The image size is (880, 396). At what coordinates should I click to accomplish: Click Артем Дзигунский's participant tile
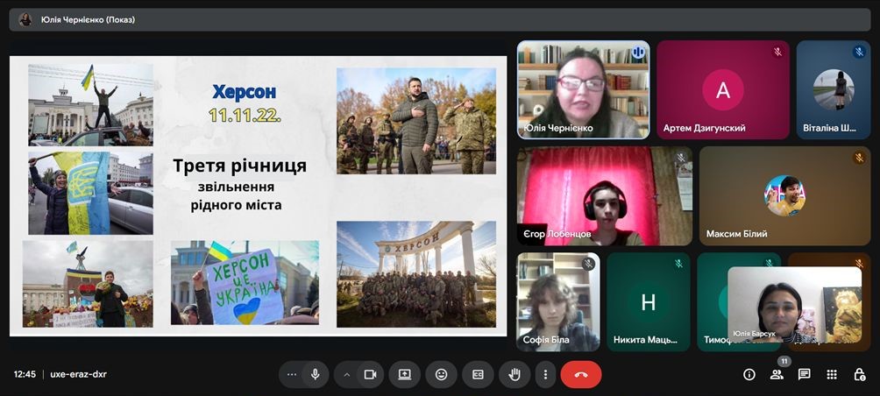pyautogui.click(x=722, y=89)
